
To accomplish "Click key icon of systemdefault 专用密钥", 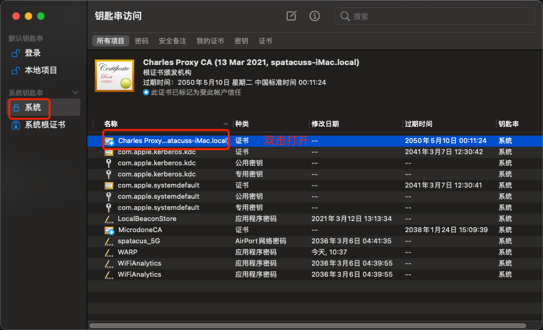I will (x=109, y=208).
